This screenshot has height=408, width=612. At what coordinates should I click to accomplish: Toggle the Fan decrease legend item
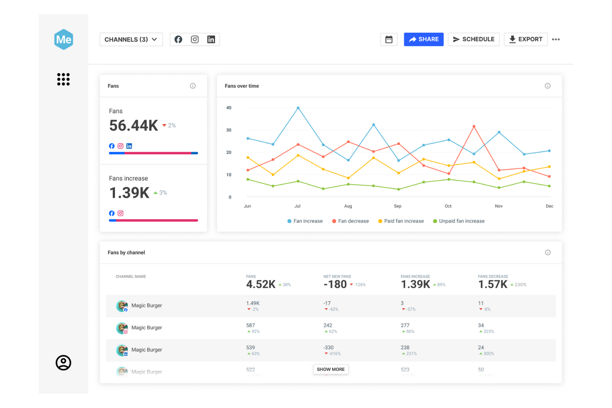[x=350, y=221]
